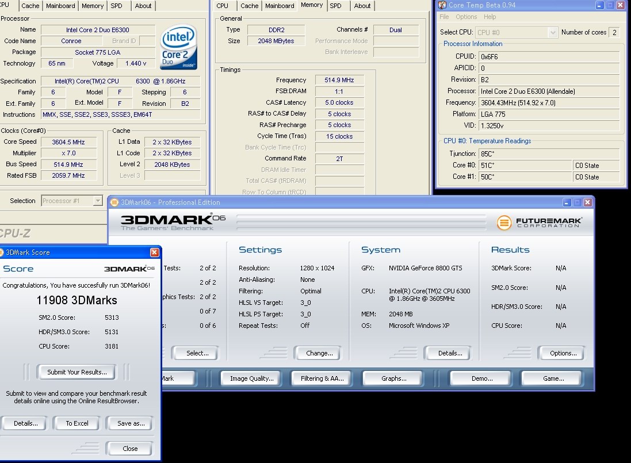
Task: Click the CAS# Latency value 5.0 clocks
Action: click(339, 102)
